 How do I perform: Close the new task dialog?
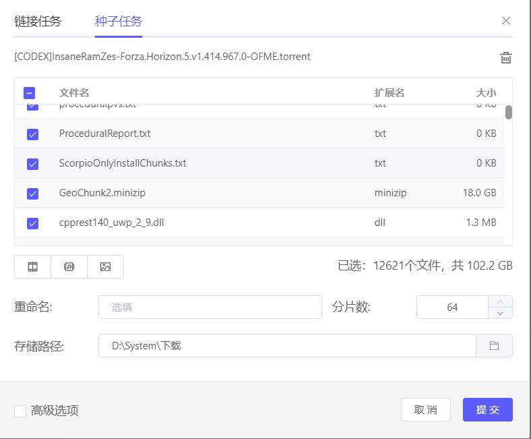pos(506,21)
